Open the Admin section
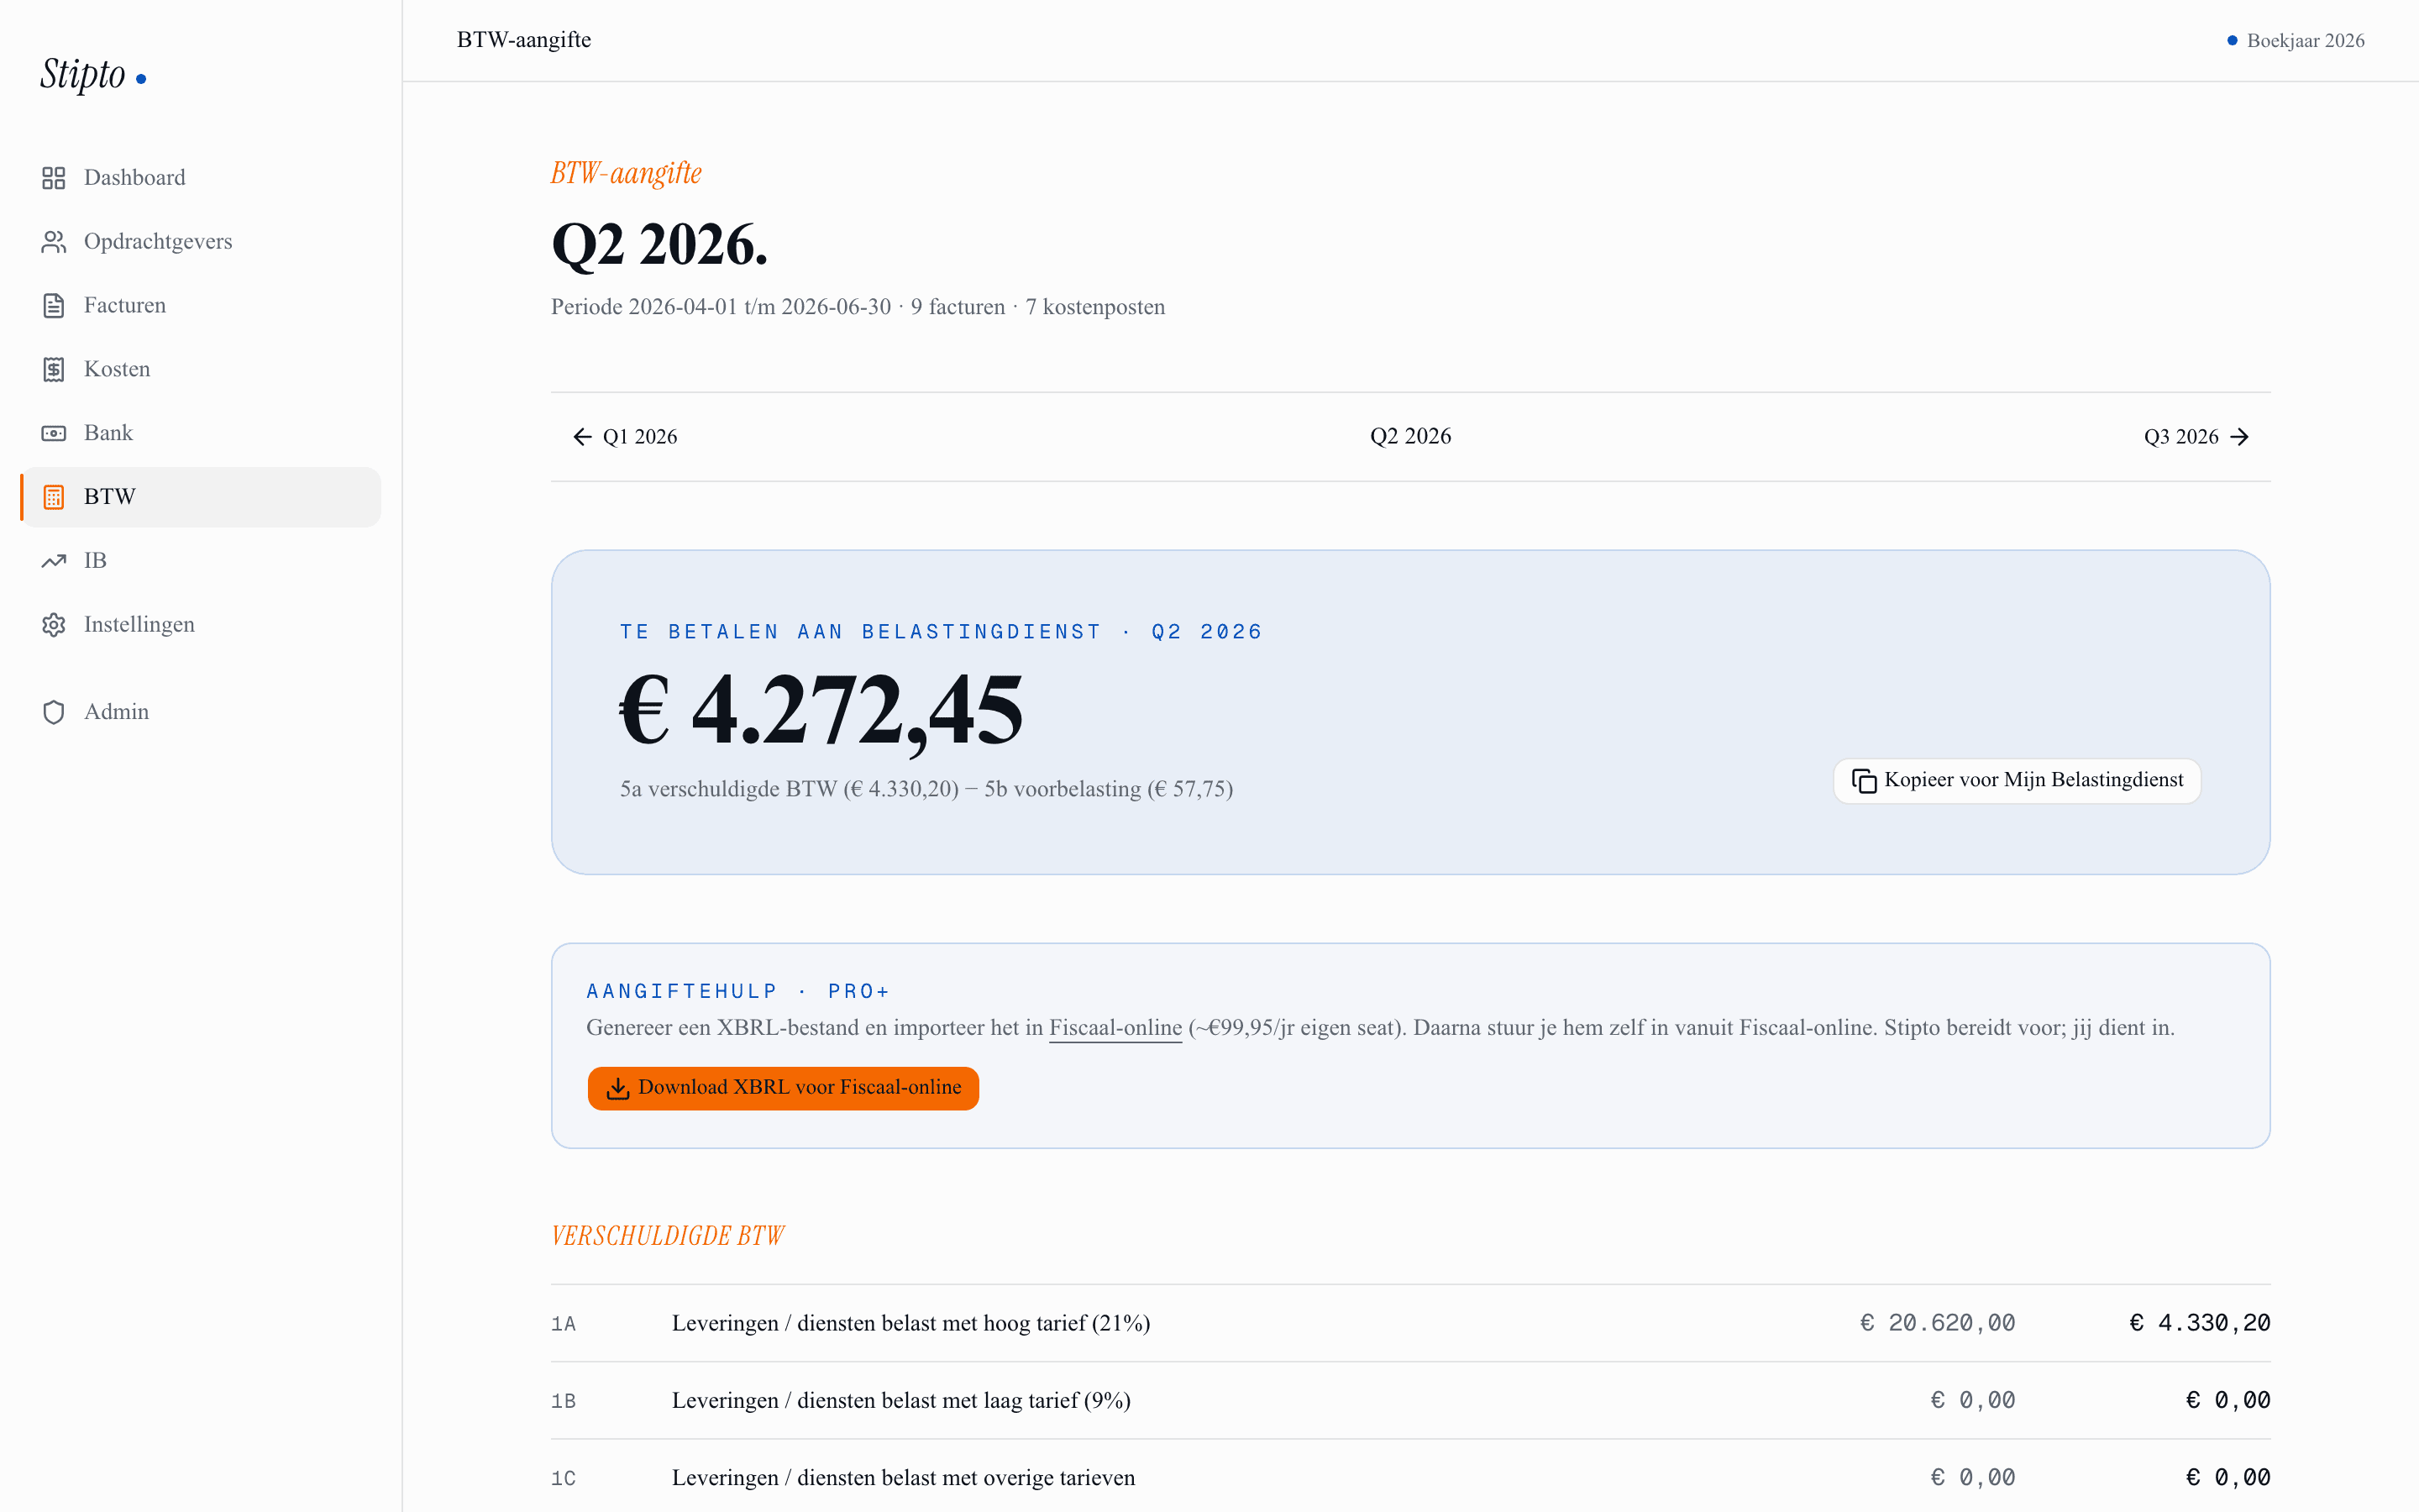This screenshot has width=2419, height=1512. (200, 712)
